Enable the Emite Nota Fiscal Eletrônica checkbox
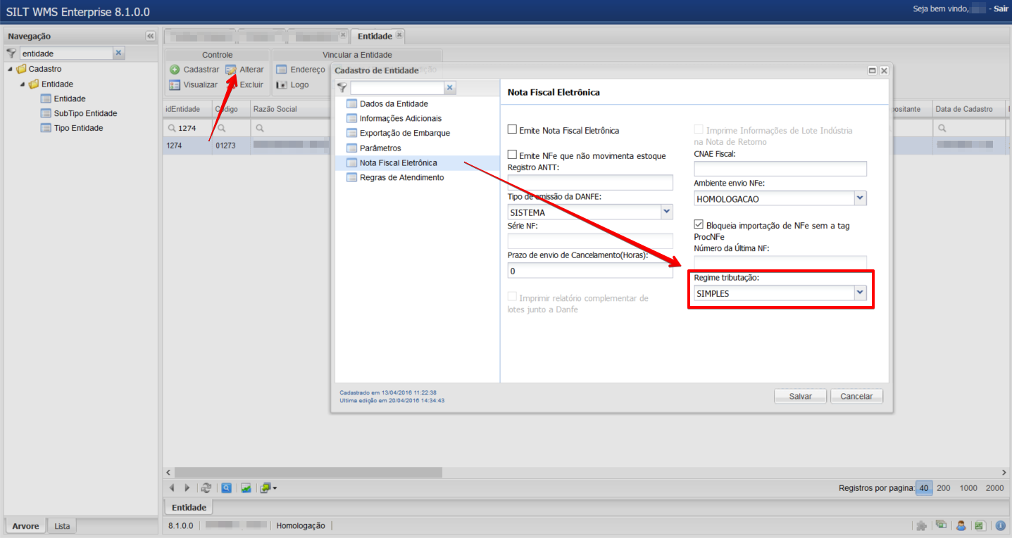 click(x=513, y=130)
